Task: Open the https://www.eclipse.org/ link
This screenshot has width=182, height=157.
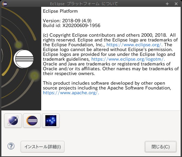Action: coord(134,45)
